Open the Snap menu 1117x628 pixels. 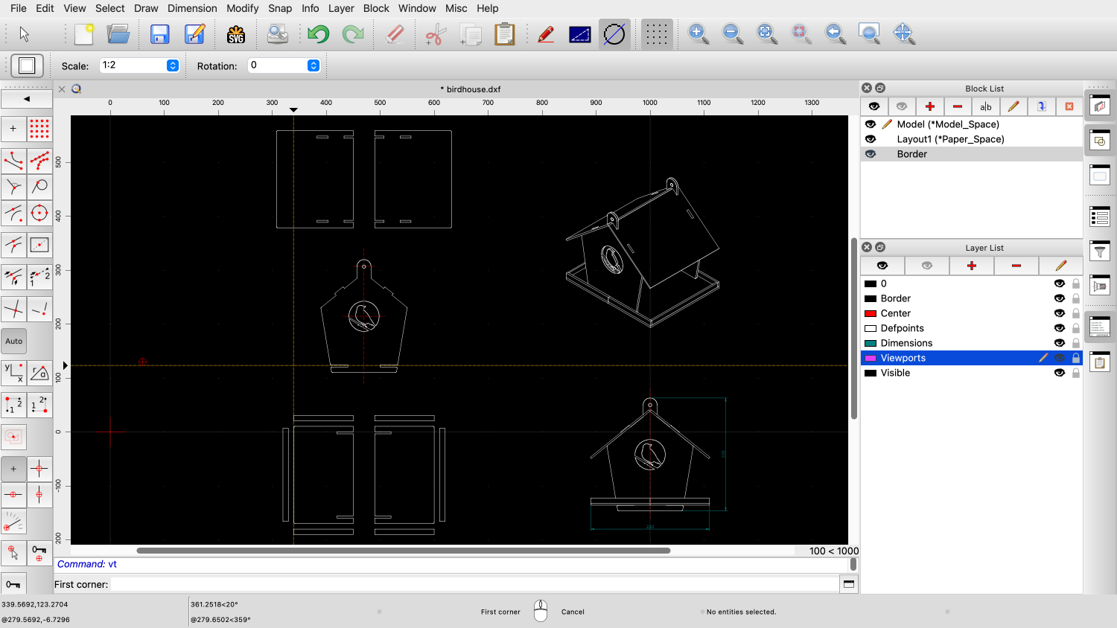(280, 8)
